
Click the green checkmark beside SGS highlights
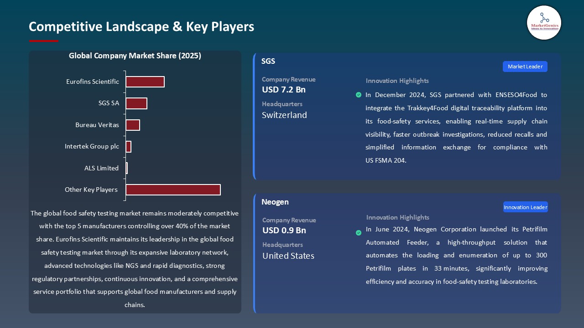pyautogui.click(x=359, y=95)
